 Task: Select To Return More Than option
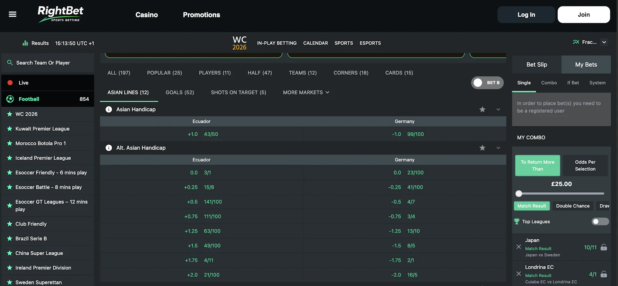[x=538, y=166]
